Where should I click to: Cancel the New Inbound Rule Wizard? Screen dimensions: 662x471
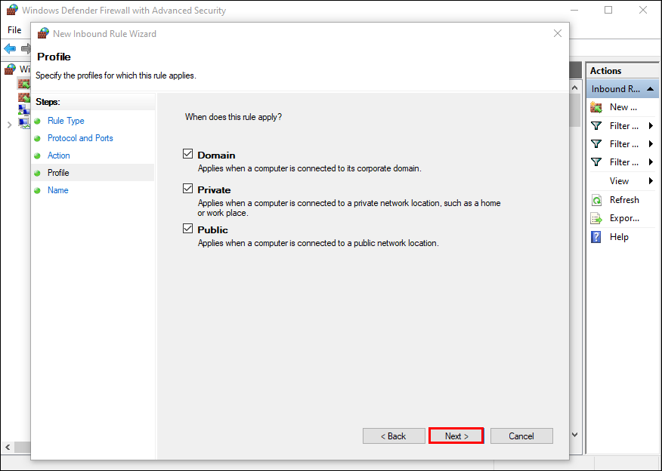coord(521,436)
